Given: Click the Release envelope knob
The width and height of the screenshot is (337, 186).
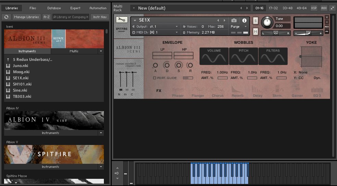Looking at the screenshot, I should click(190, 65).
